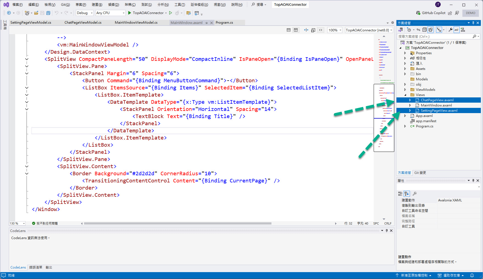Image resolution: width=483 pixels, height=279 pixels.
Task: Select the Models folder
Action: pos(422,79)
